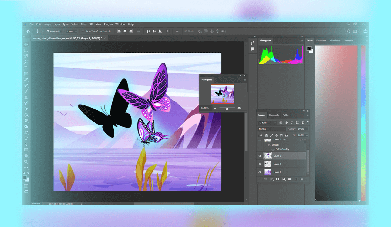Image resolution: width=391 pixels, height=227 pixels.
Task: Select the Brush tool
Action: tap(26, 91)
